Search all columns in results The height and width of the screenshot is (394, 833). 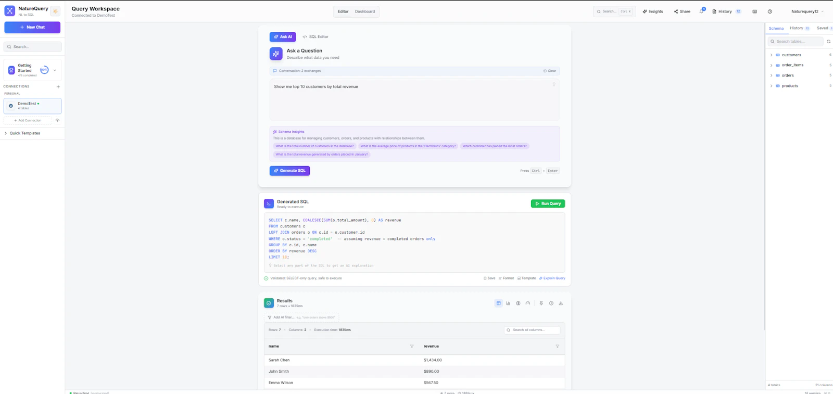(x=532, y=330)
